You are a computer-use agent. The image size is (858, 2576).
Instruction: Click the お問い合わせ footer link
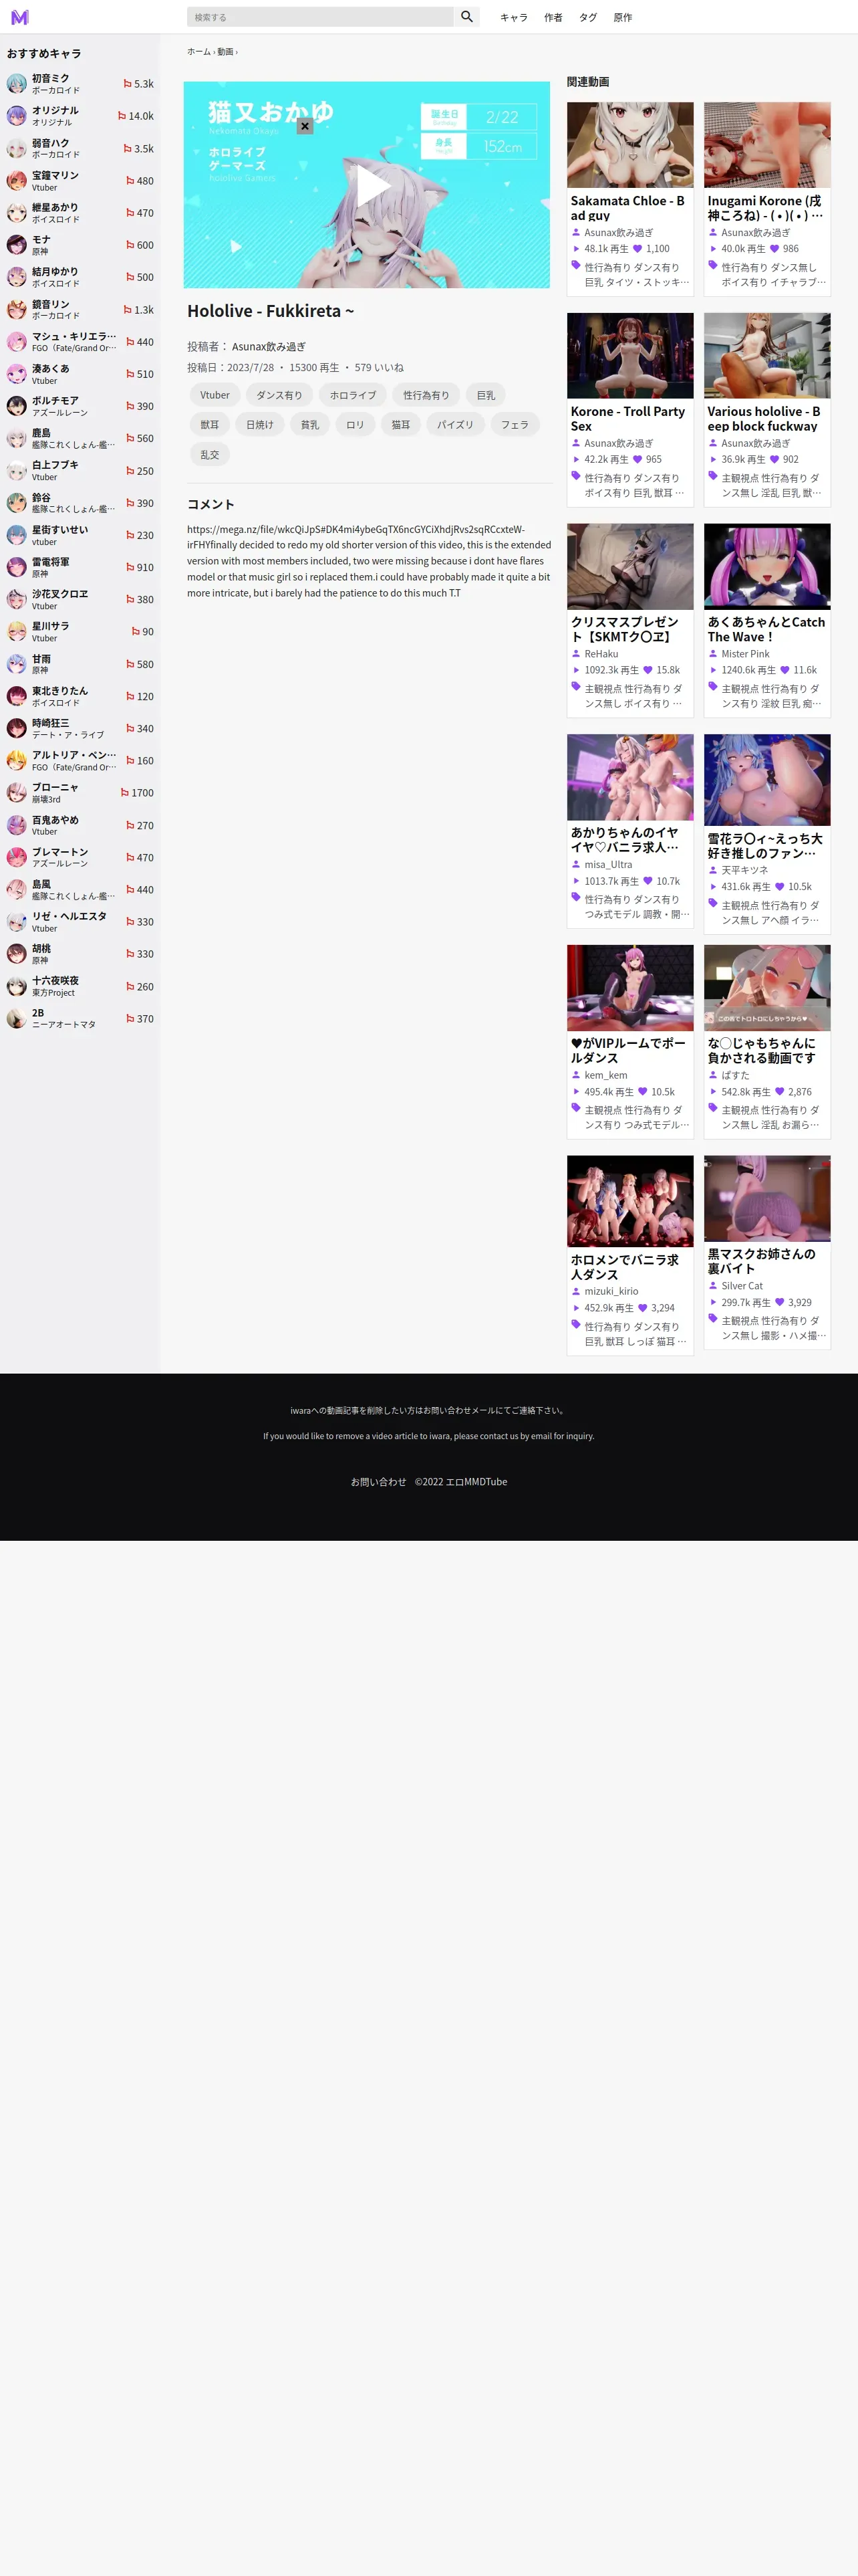point(379,1482)
